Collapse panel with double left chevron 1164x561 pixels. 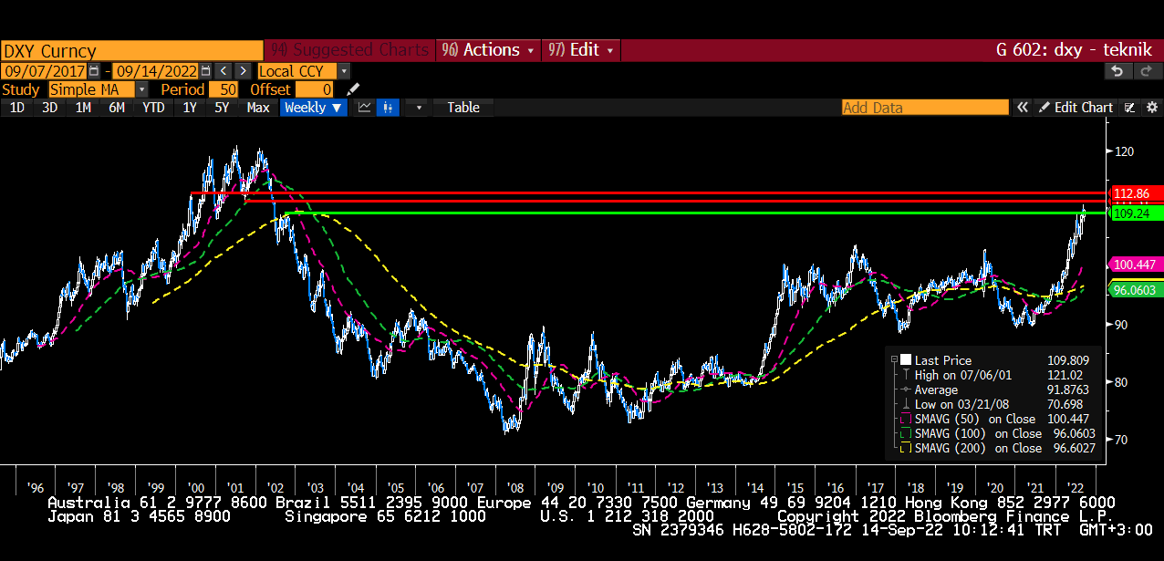pyautogui.click(x=1023, y=108)
